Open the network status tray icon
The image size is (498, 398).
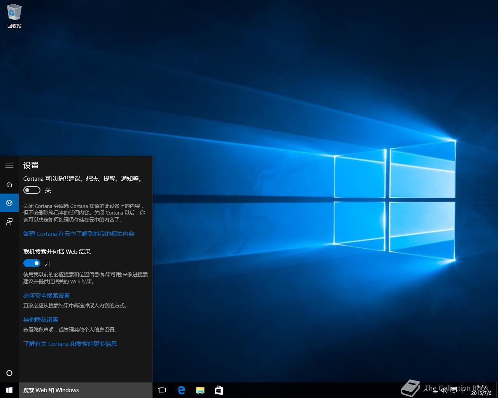point(435,390)
